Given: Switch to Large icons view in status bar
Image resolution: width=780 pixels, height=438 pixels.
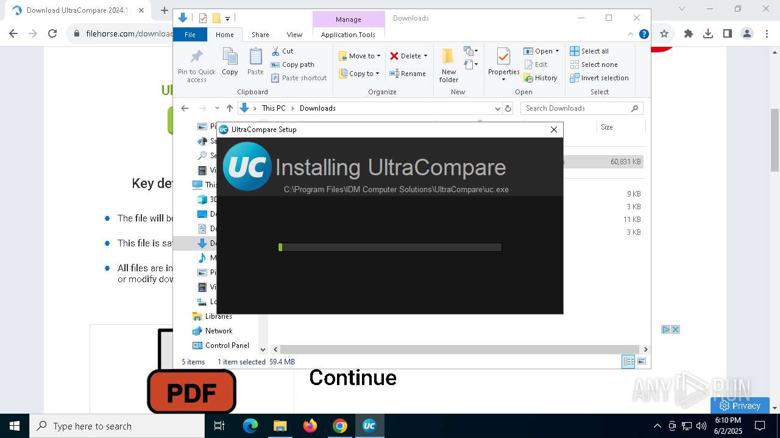Looking at the screenshot, I should (x=642, y=361).
